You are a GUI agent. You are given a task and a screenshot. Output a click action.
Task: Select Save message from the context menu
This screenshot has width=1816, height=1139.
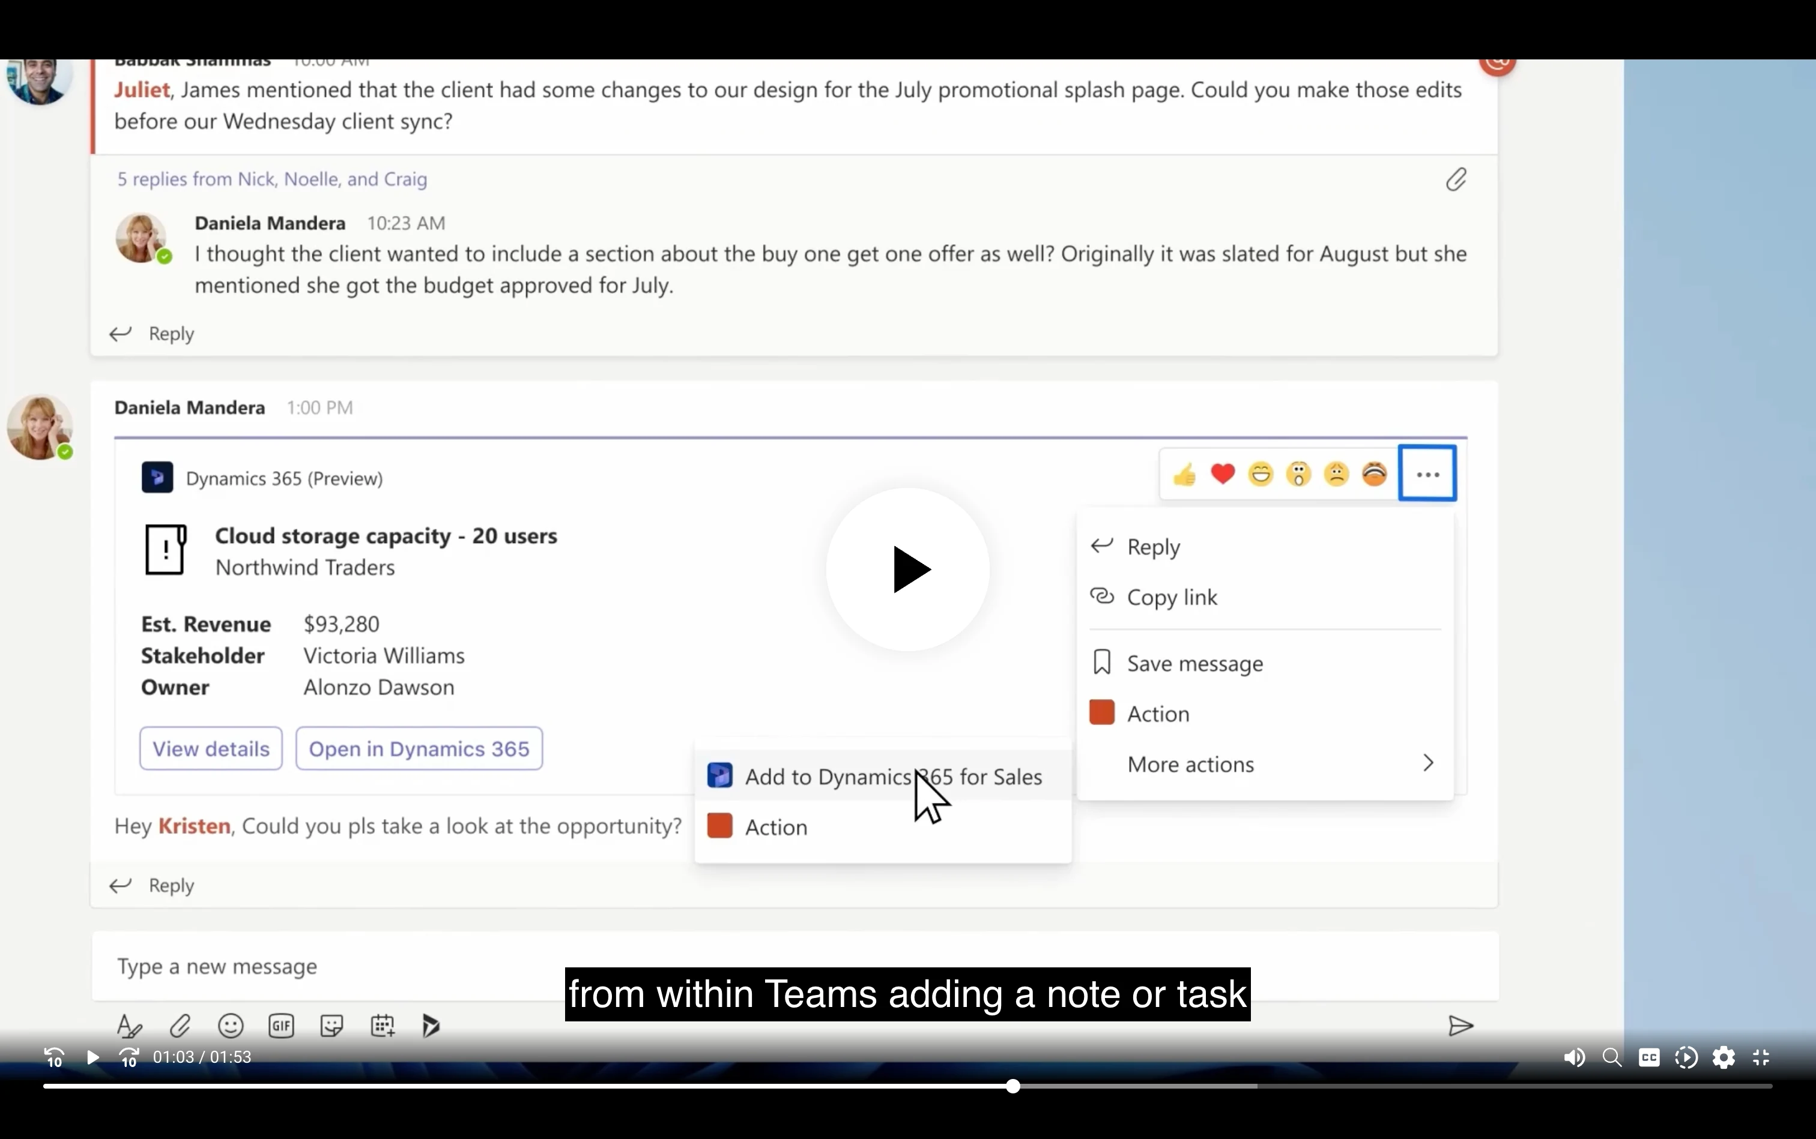pyautogui.click(x=1265, y=663)
